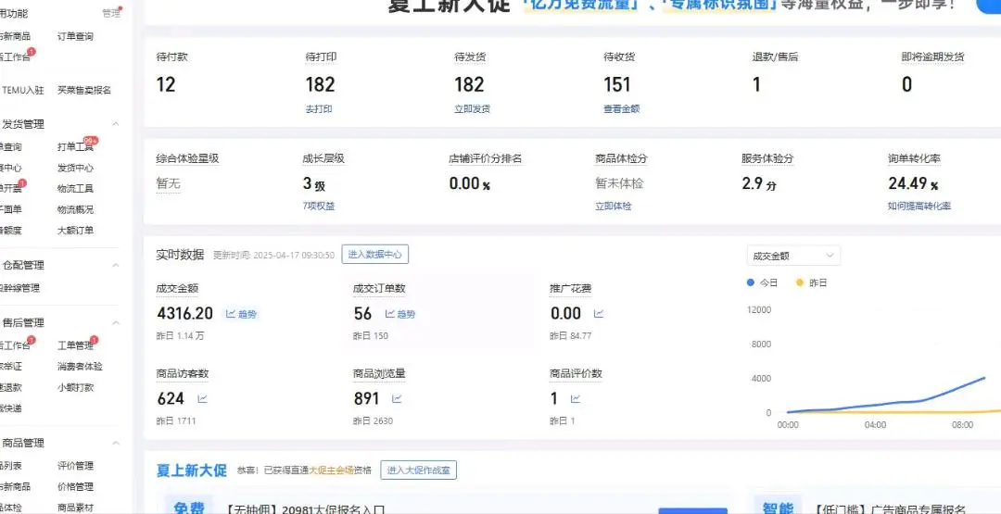This screenshot has width=1001, height=514.
Task: Open 评价管理 in the sidebar
Action: 75,466
